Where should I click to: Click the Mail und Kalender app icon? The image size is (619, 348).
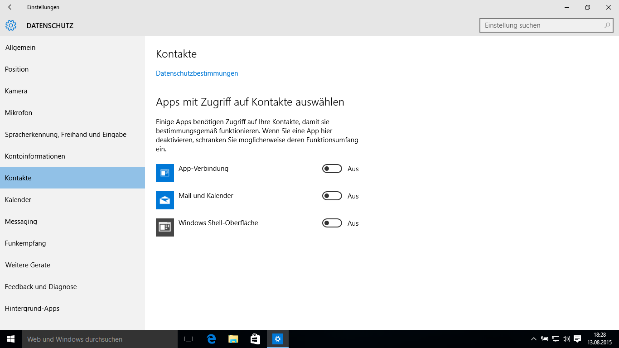click(x=165, y=200)
